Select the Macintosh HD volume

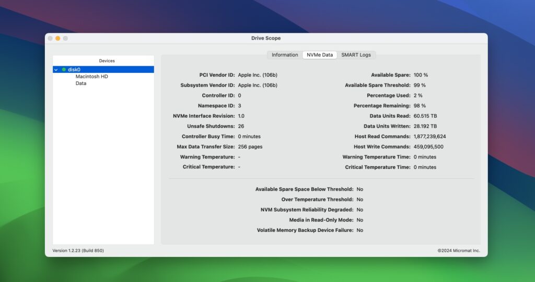pos(91,77)
